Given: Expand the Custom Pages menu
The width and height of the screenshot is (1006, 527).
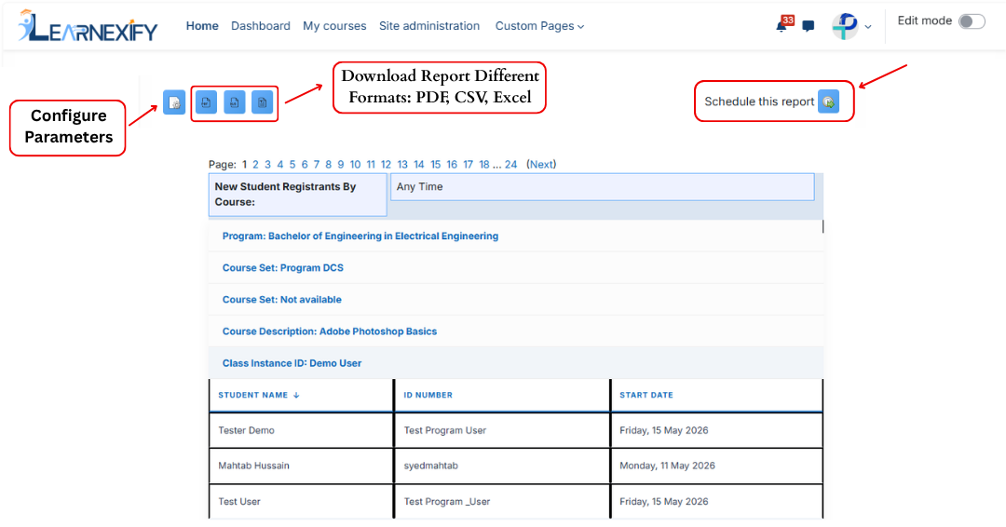Looking at the screenshot, I should tap(539, 26).
